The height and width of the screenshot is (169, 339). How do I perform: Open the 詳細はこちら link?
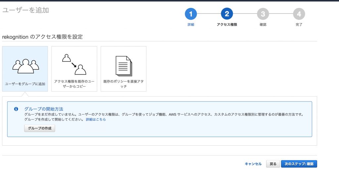[x=96, y=119]
